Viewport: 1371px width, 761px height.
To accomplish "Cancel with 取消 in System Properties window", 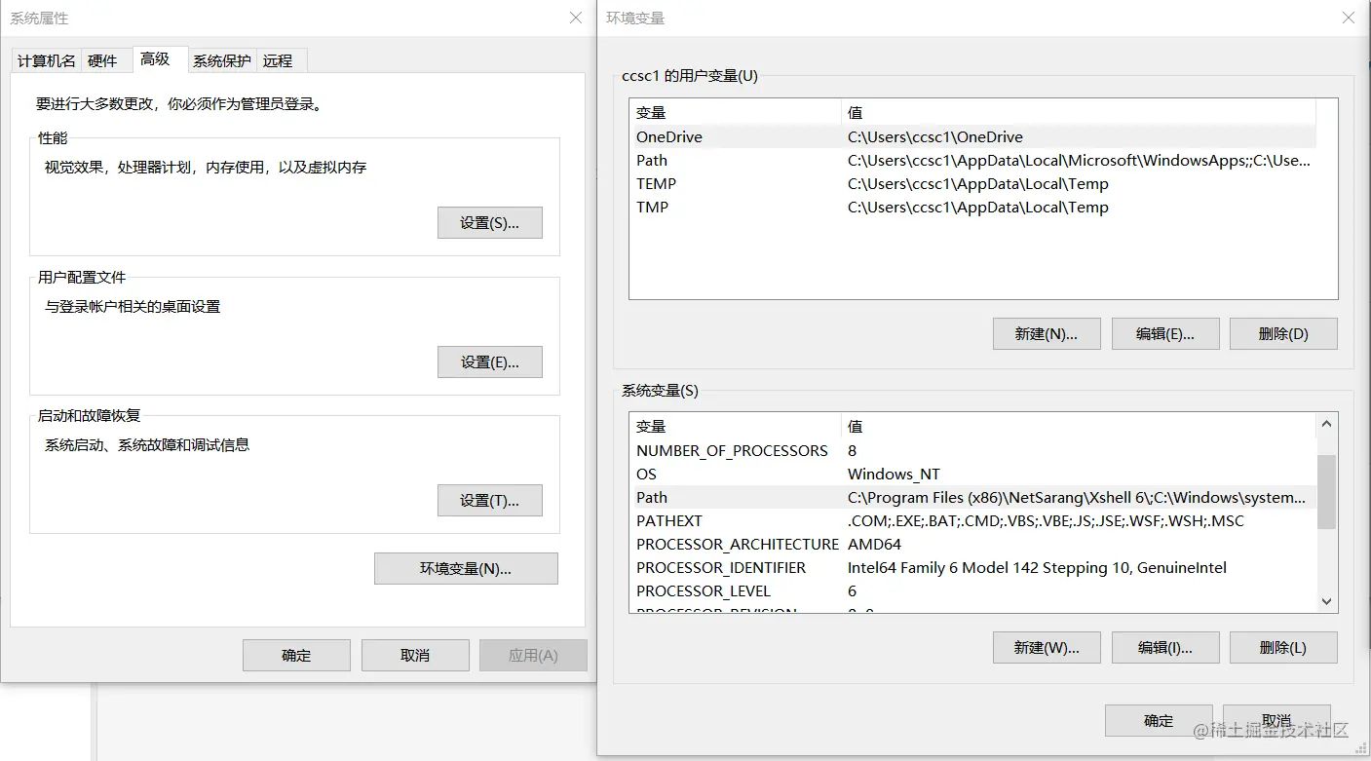I will (415, 655).
